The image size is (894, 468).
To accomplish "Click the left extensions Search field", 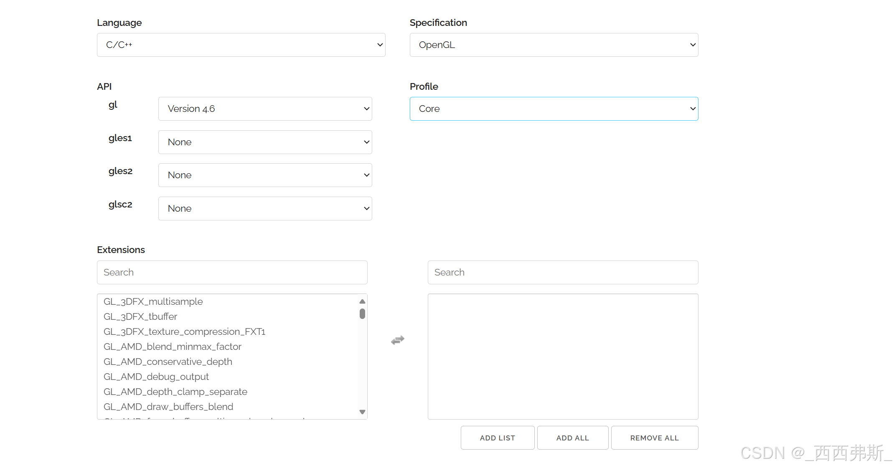I will pos(232,273).
